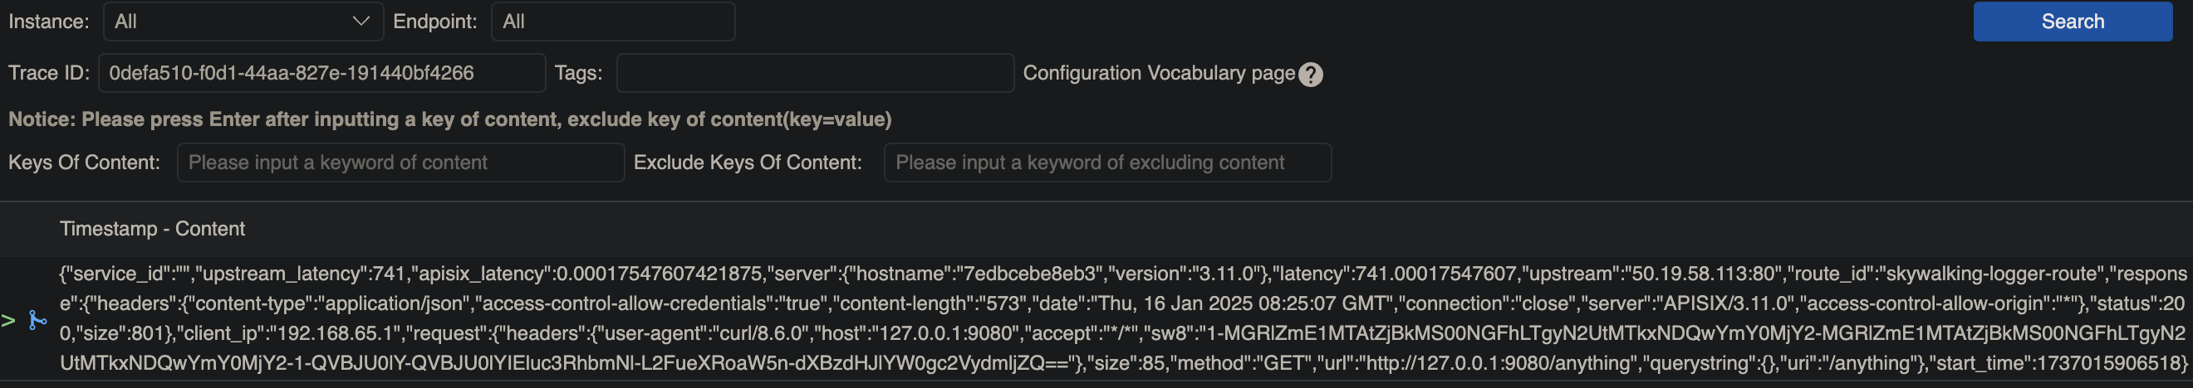This screenshot has width=2193, height=388.
Task: Click the Trace ID label
Action: coord(48,73)
